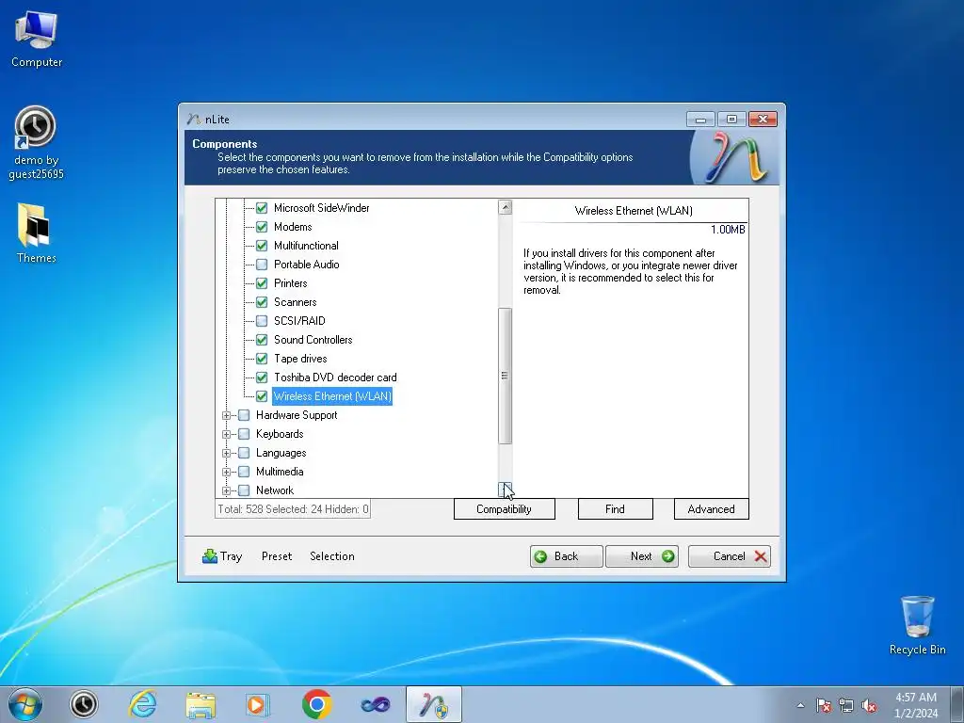The image size is (964, 723).
Task: Select the Toshiba DVD decoder card row
Action: point(335,378)
